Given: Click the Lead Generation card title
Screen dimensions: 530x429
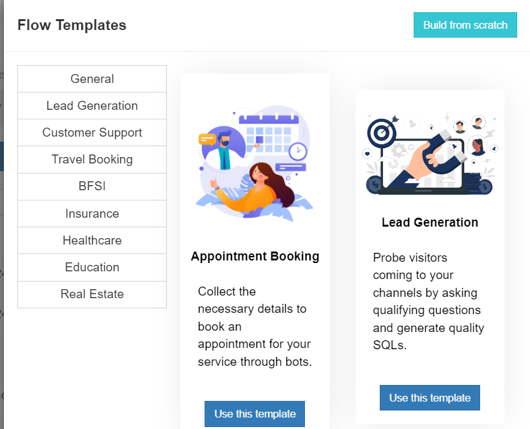Looking at the screenshot, I should [429, 222].
